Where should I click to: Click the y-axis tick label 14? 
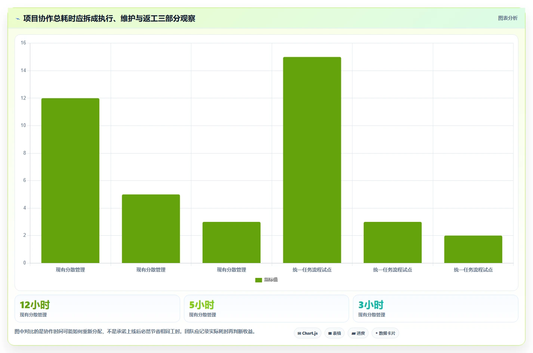coord(24,71)
